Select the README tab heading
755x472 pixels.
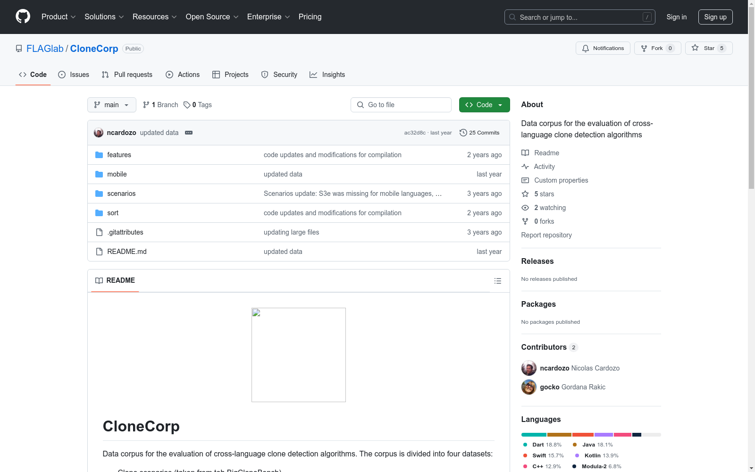point(115,280)
